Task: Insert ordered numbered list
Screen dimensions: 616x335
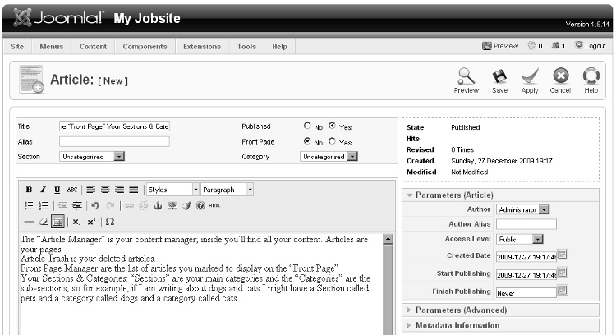Action: [x=44, y=205]
